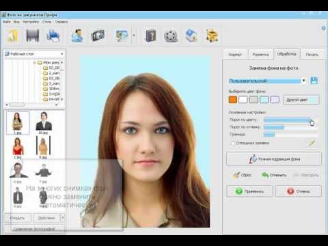Toggle the checkbox below the sliders

(233, 143)
